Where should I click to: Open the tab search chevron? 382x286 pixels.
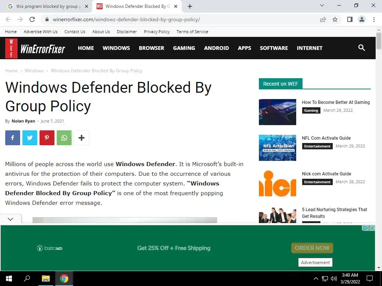[322, 5]
